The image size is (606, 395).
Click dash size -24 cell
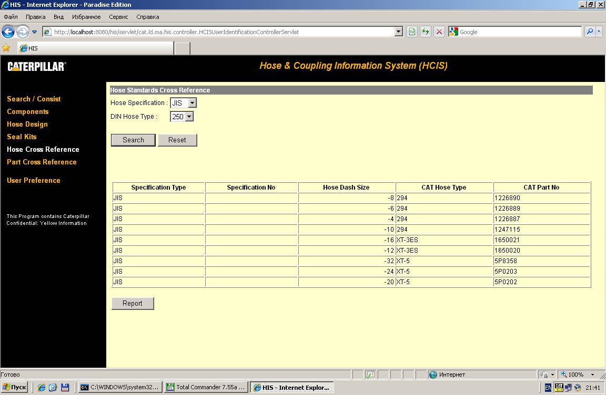coord(346,272)
